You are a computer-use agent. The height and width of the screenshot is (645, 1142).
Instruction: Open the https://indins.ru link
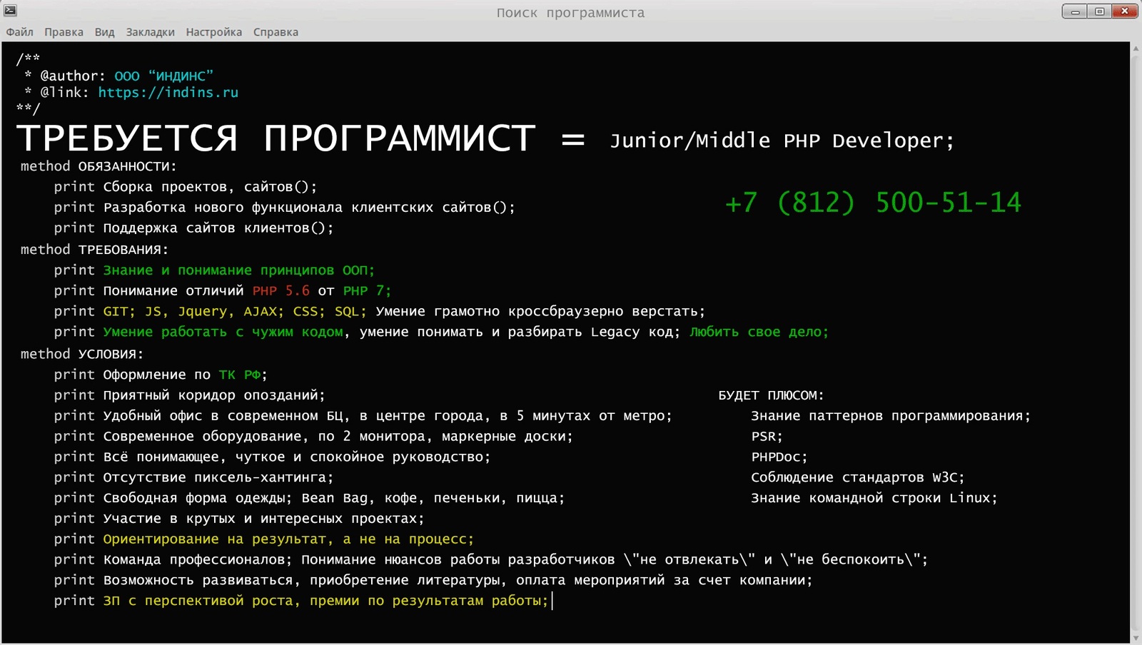pyautogui.click(x=168, y=92)
